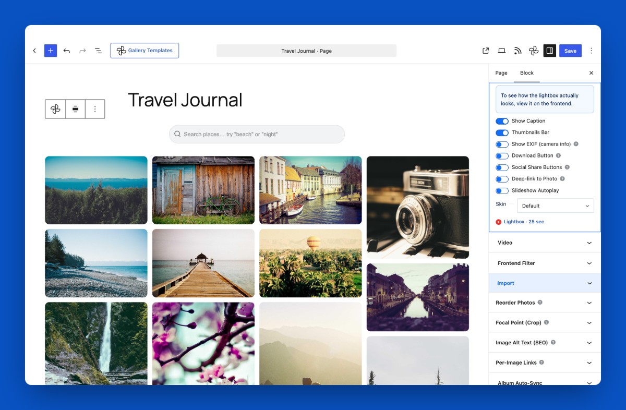This screenshot has height=410, width=626.
Task: Select the vintage camera photo
Action: 418,207
